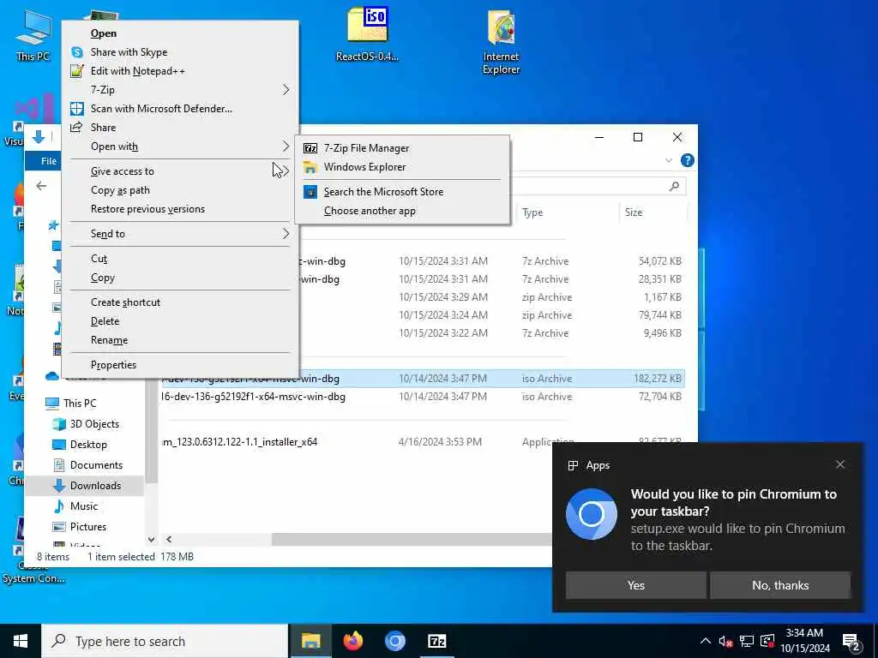
Task: Select the 54,072 KB 7z Archive row
Action: pos(491,261)
